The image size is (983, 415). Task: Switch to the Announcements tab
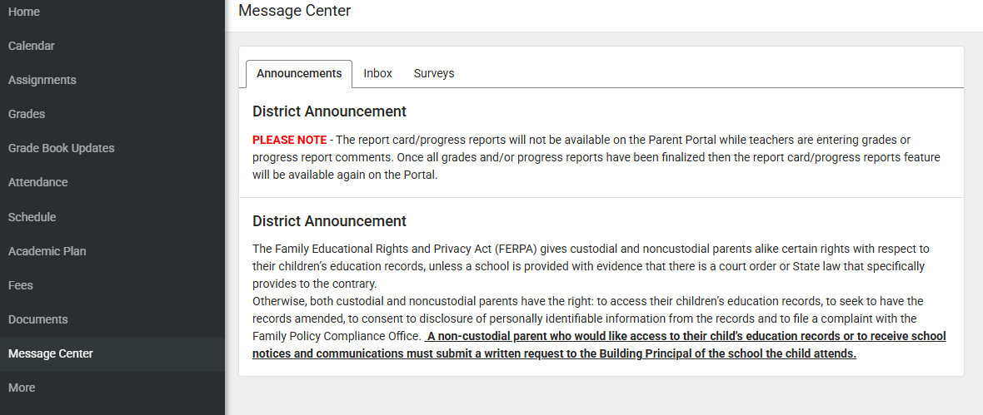pos(299,73)
